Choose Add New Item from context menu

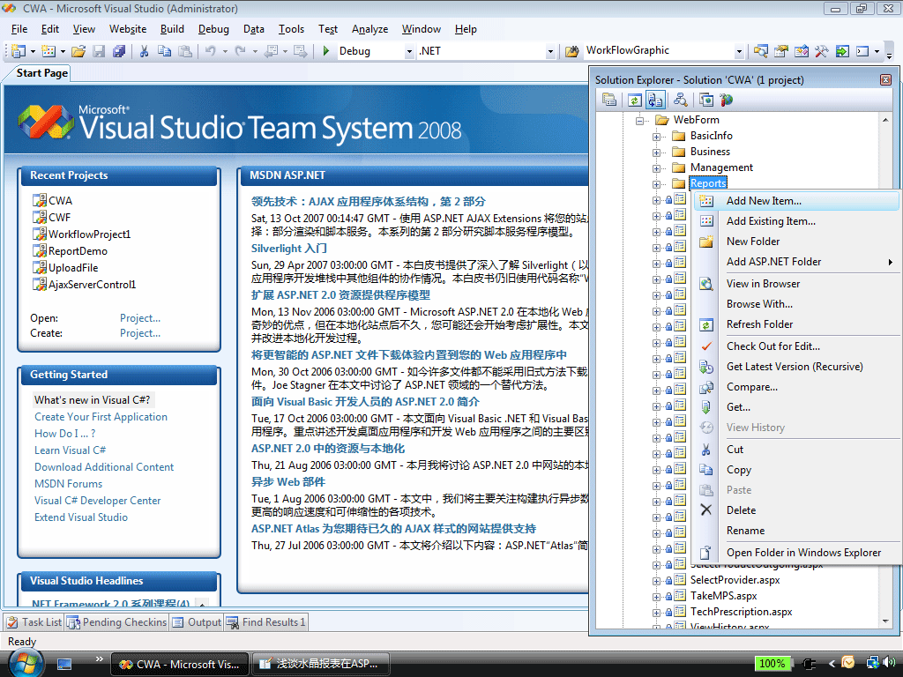pyautogui.click(x=763, y=201)
